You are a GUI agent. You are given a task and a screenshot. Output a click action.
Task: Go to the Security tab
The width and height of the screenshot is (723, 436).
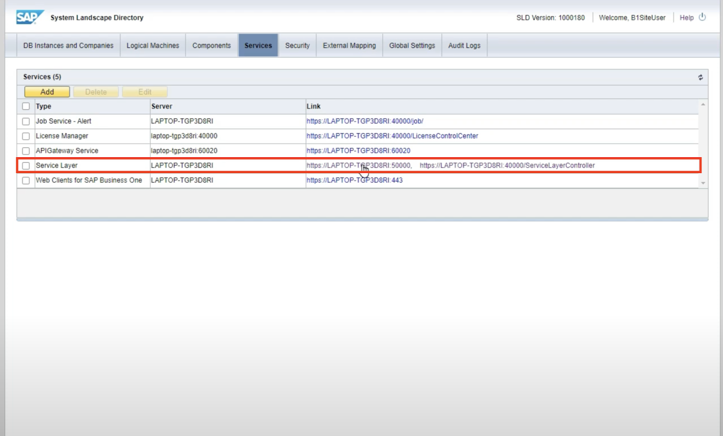click(297, 46)
